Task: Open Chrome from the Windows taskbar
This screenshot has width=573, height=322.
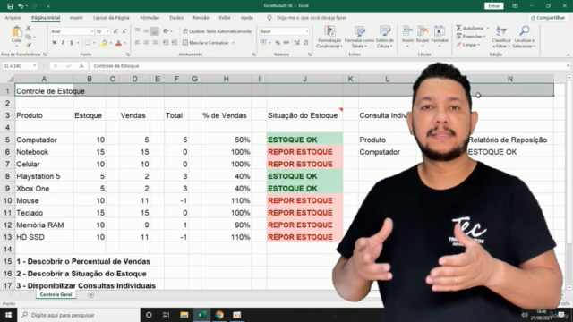Action: [219, 315]
